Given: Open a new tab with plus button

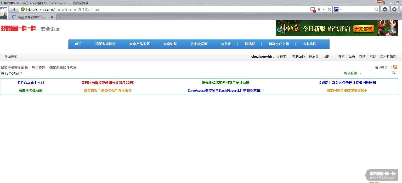Looking at the screenshot, I should (60, 17).
